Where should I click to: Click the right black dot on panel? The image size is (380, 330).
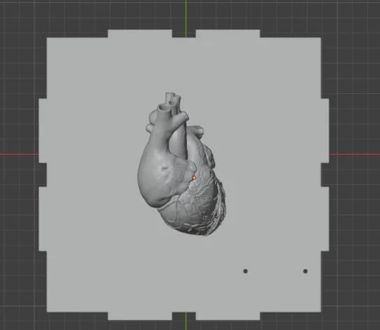click(x=305, y=271)
